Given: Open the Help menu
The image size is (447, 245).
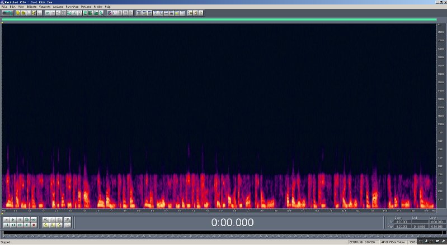Looking at the screenshot, I should coord(108,7).
